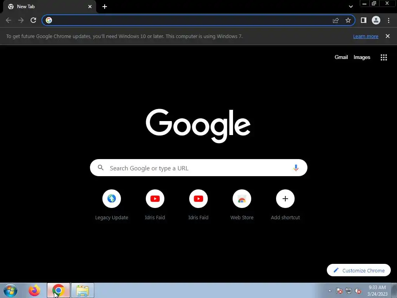The height and width of the screenshot is (298, 397).
Task: Open the Learn more link
Action: coord(366,36)
